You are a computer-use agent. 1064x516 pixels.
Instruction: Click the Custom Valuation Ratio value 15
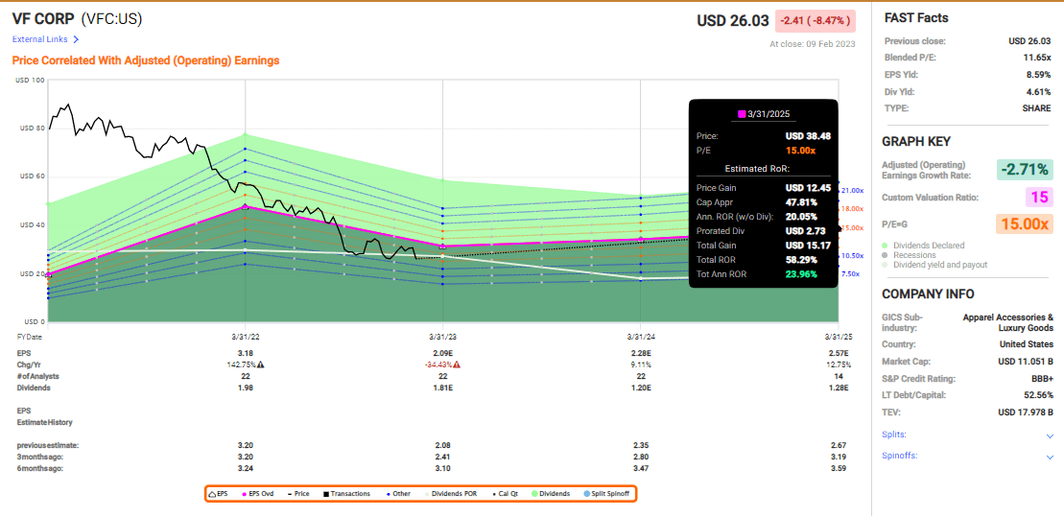(1040, 198)
